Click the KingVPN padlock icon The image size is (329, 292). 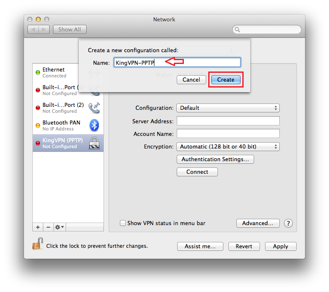[x=94, y=143]
